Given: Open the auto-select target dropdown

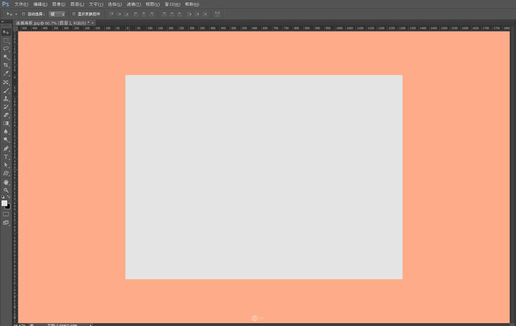Looking at the screenshot, I should tap(57, 14).
